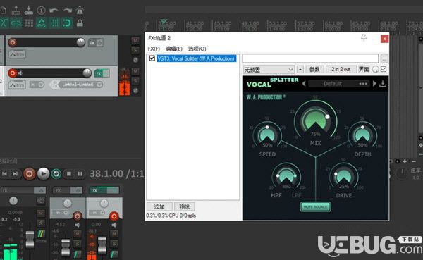Image resolution: width=423 pixels, height=260 pixels.
Task: Adjust the first track volume knob slider
Action: (x=80, y=42)
